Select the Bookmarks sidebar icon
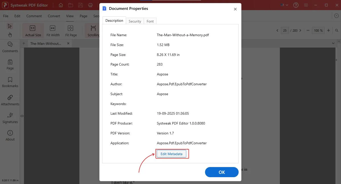This screenshot has width=341, height=184. click(10, 82)
